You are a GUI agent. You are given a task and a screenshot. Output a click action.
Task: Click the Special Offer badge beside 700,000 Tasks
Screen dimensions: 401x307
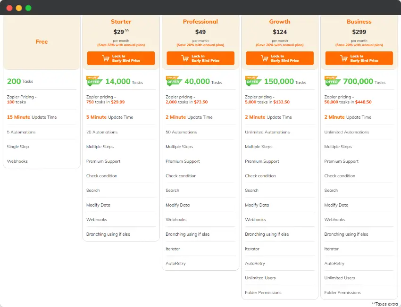click(331, 81)
